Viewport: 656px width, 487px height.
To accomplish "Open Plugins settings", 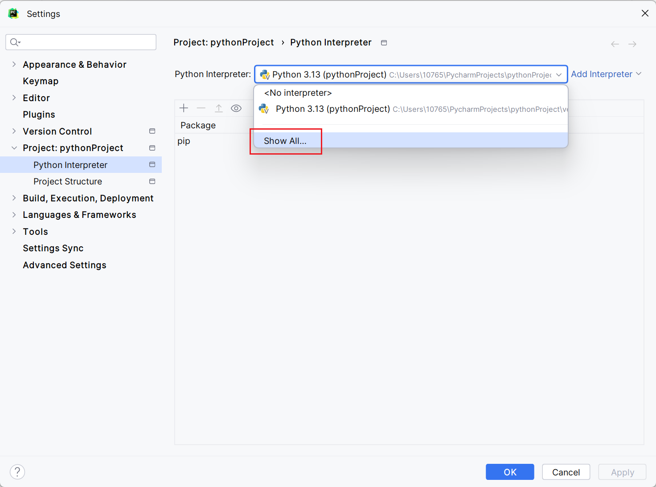I will coord(39,115).
